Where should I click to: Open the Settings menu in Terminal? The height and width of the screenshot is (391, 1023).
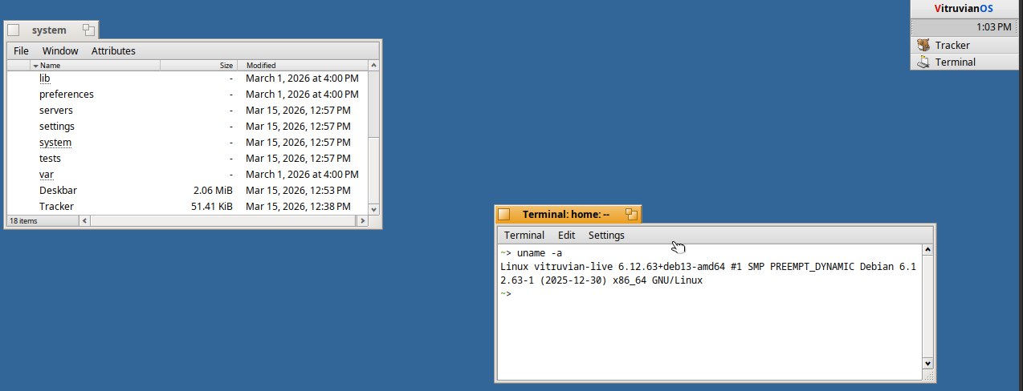click(606, 235)
